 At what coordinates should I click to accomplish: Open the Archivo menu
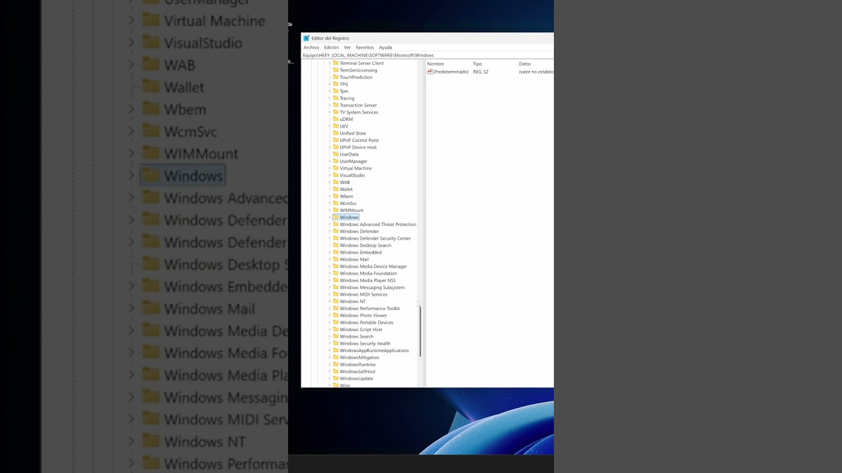tap(311, 47)
